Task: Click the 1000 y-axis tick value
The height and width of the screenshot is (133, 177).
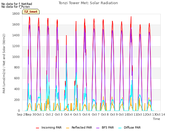Action: [16, 57]
